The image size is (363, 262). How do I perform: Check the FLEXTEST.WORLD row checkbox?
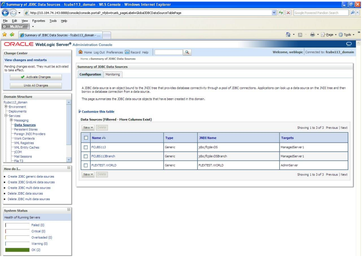coord(86,165)
